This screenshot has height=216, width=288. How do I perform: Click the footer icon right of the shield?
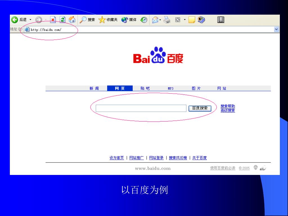[263, 168]
